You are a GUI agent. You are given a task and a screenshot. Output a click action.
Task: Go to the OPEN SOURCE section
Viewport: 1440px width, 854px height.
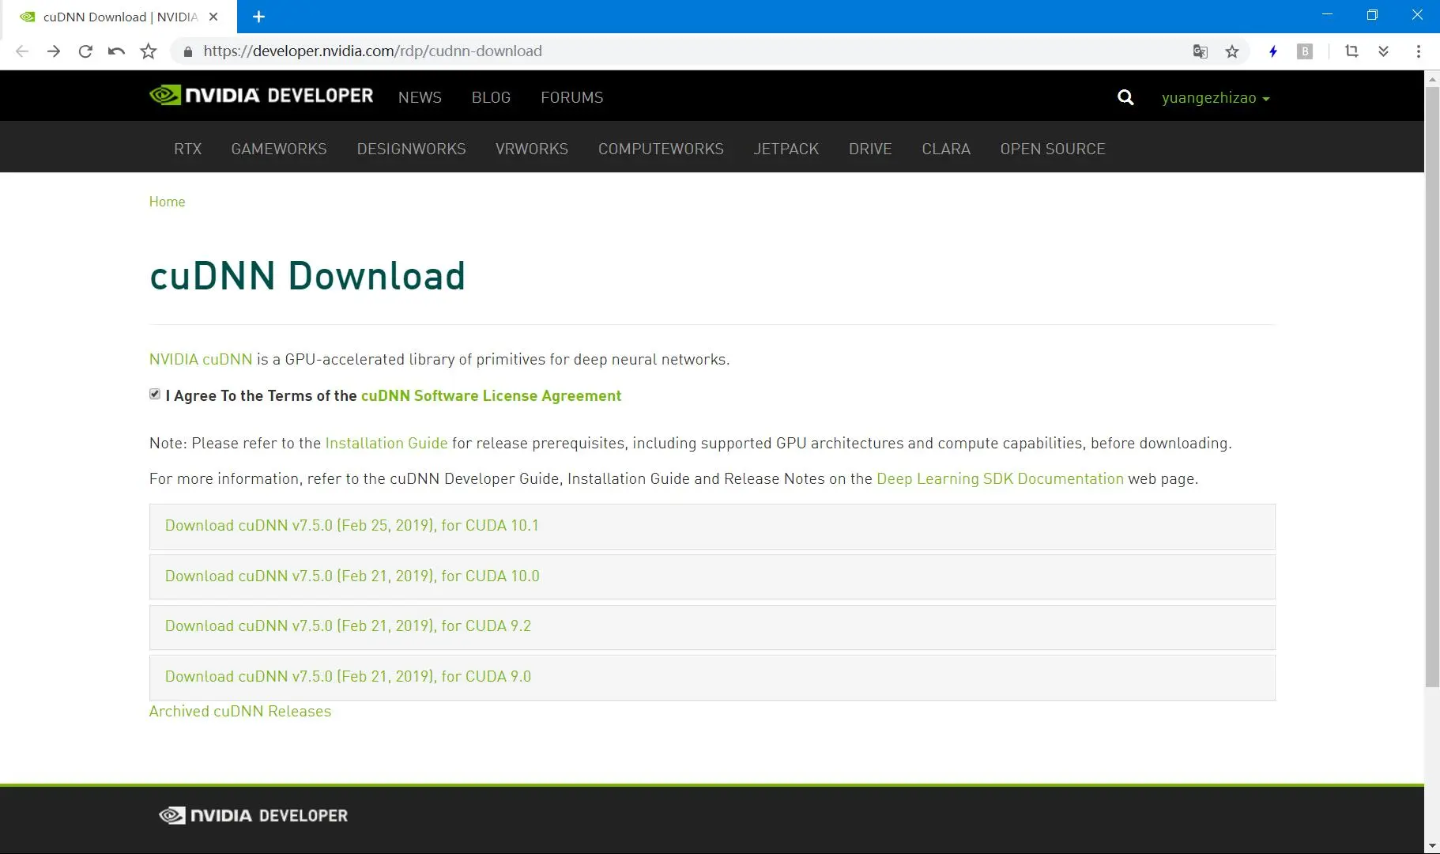(x=1053, y=149)
